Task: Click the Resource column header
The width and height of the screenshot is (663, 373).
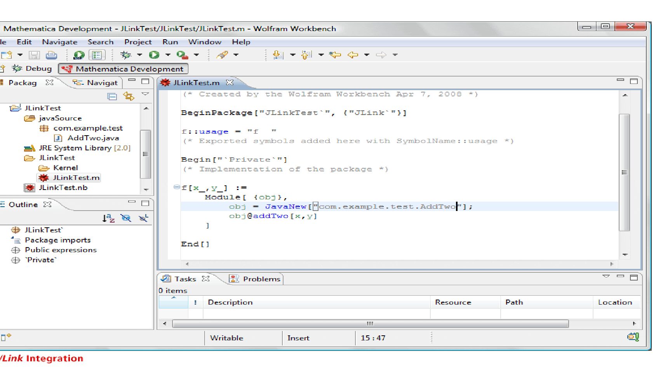Action: tap(465, 302)
